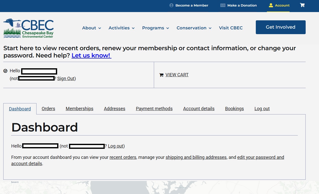Screen dimensions: 319x194
Task: Expand the Activities dropdown menu
Action: tap(122, 28)
